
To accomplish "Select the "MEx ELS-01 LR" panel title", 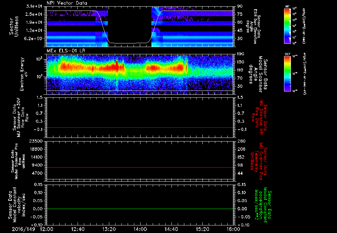I will [66, 51].
